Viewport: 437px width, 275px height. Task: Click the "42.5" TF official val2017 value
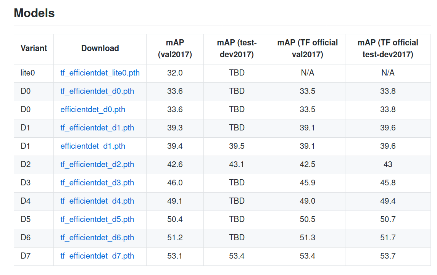[308, 164]
